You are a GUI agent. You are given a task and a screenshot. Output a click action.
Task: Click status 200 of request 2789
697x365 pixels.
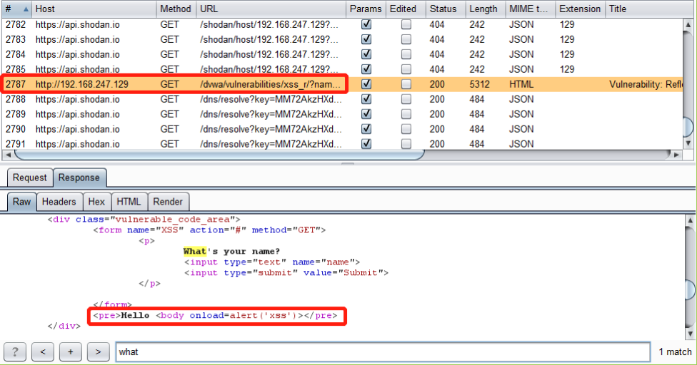pos(437,114)
